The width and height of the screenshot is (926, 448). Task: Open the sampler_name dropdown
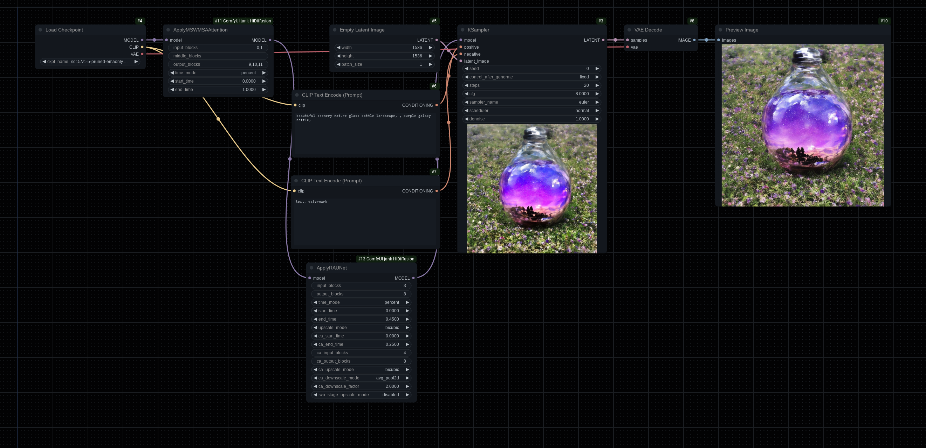point(531,102)
